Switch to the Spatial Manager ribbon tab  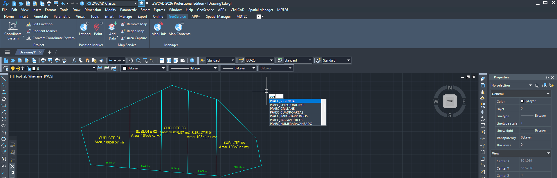[218, 17]
